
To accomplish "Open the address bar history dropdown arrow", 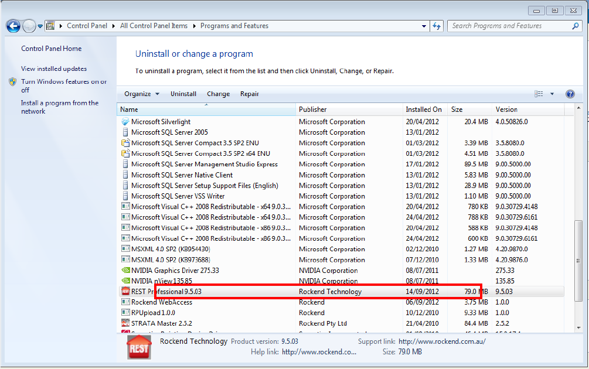I will coord(424,26).
